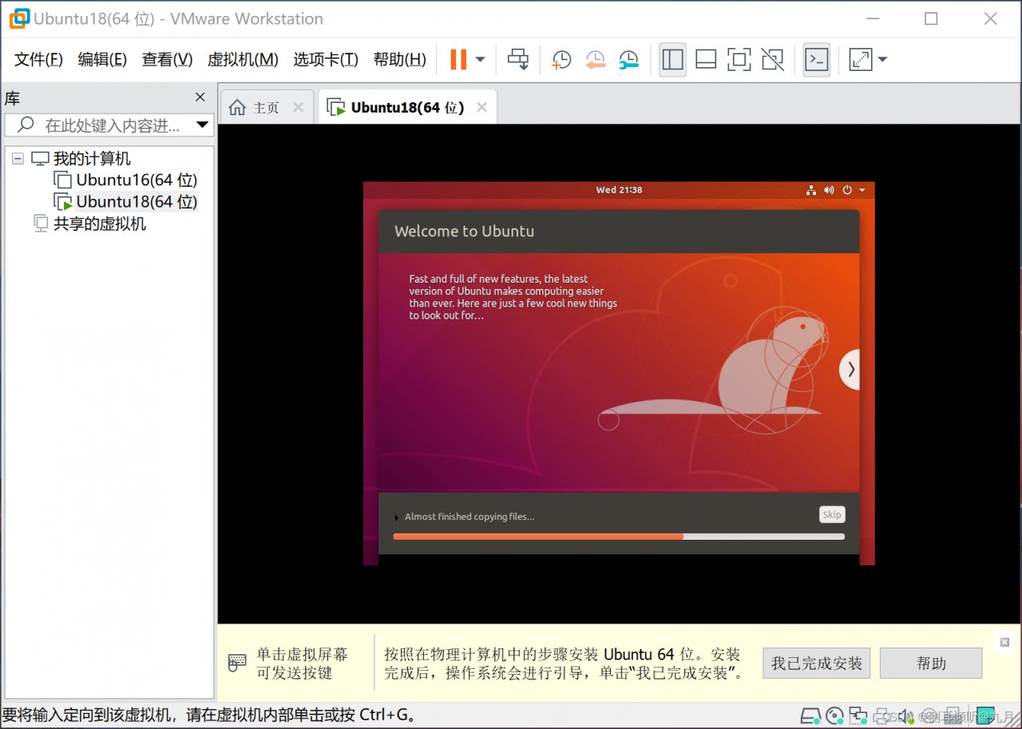Collapse the 我的计算机 tree node
The image size is (1022, 729).
pyautogui.click(x=18, y=158)
